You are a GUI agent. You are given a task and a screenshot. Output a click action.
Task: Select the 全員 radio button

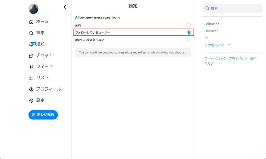(189, 25)
